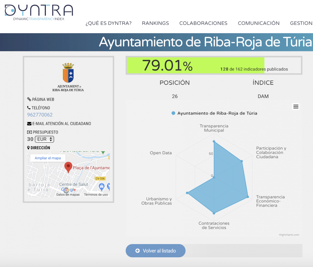Click the DYNTRA logo
The image size is (313, 267).
[39, 12]
